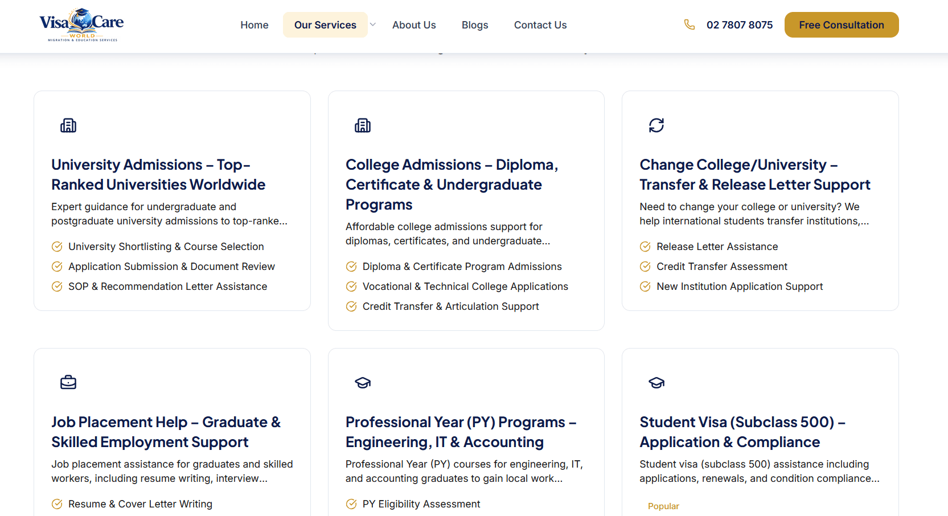Click check icon next to Credit Transfer & Articulation
The image size is (948, 516).
pos(351,306)
